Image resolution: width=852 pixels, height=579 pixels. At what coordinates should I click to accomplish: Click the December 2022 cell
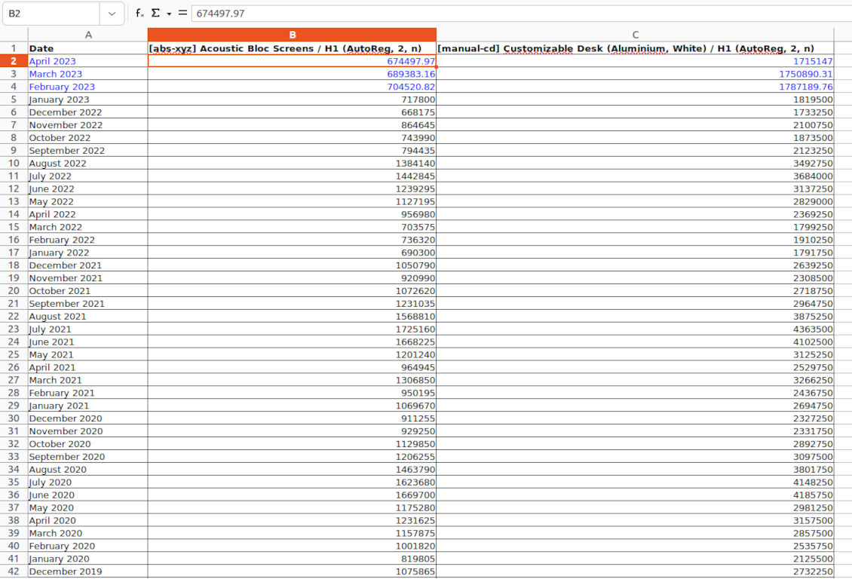pyautogui.click(x=88, y=112)
